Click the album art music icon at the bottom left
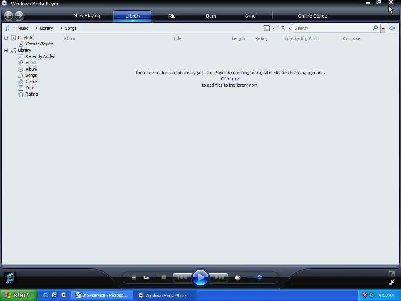Viewport: 401px width, 301px height. [x=10, y=278]
